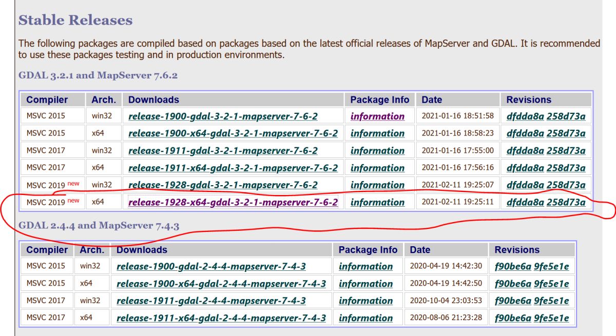Click the Revisions header in GDAL 2.4.4 table
Viewport: 616px width, 336px height.
(532, 250)
